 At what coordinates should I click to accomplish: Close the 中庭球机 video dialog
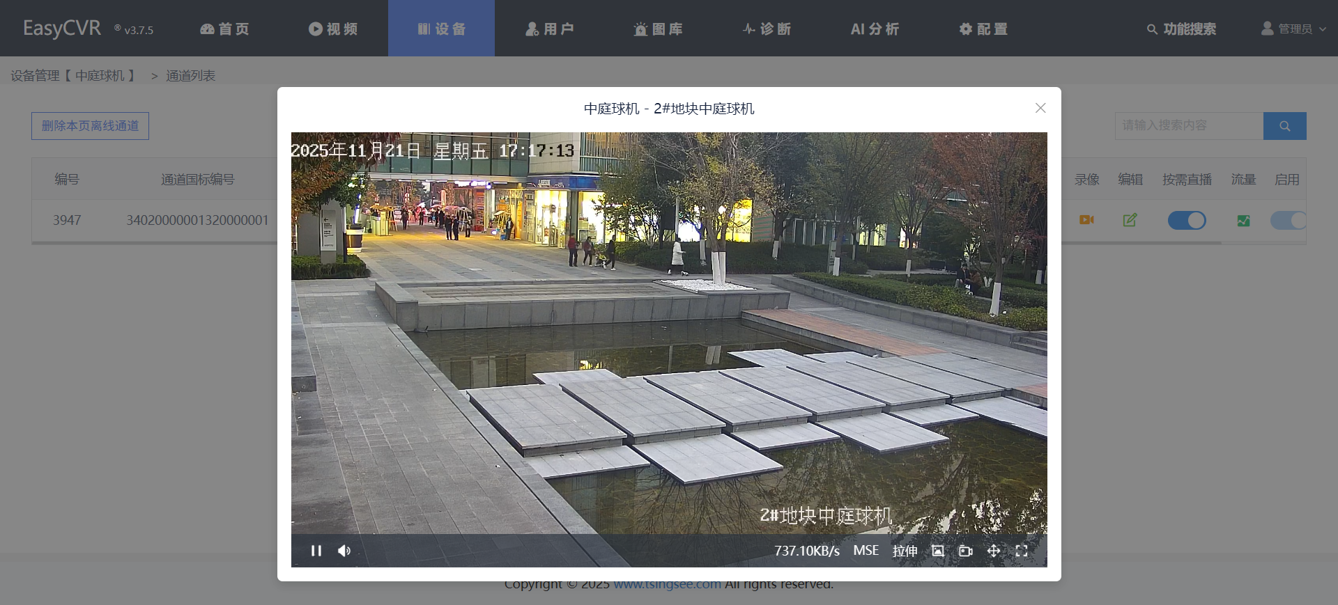point(1040,108)
